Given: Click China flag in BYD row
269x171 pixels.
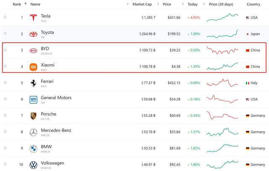Looking at the screenshot, I should 248,50.
